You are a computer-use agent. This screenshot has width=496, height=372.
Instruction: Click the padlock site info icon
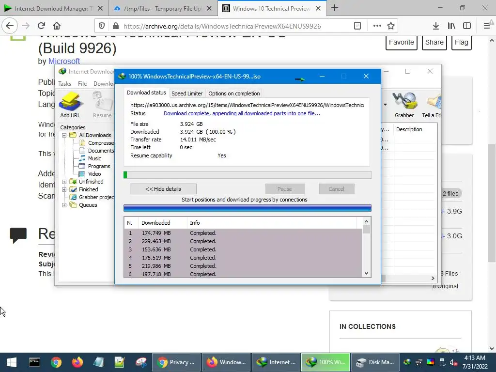click(116, 26)
